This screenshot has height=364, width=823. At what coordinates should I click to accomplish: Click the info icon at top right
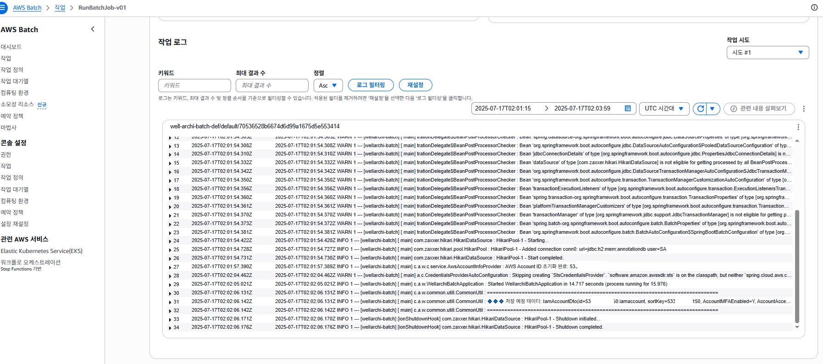coord(814,7)
